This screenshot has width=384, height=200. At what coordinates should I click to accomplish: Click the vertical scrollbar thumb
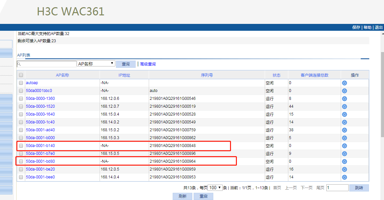coord(382,94)
